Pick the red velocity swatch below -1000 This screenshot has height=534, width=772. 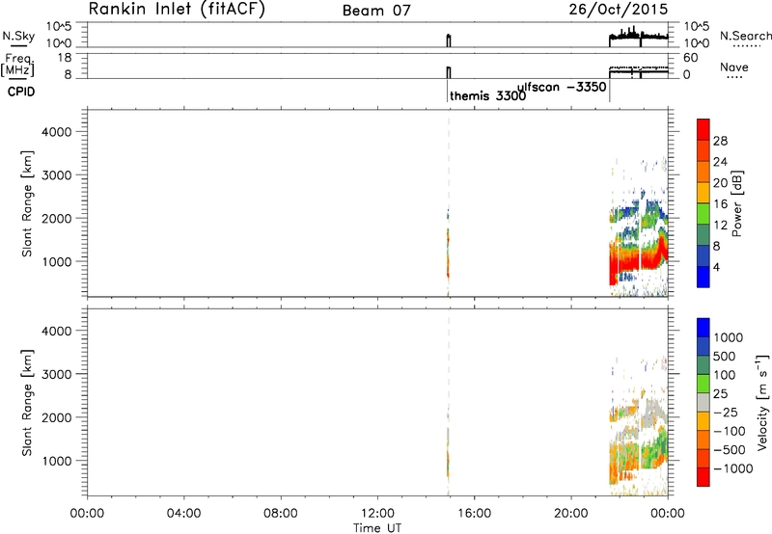[x=703, y=477]
